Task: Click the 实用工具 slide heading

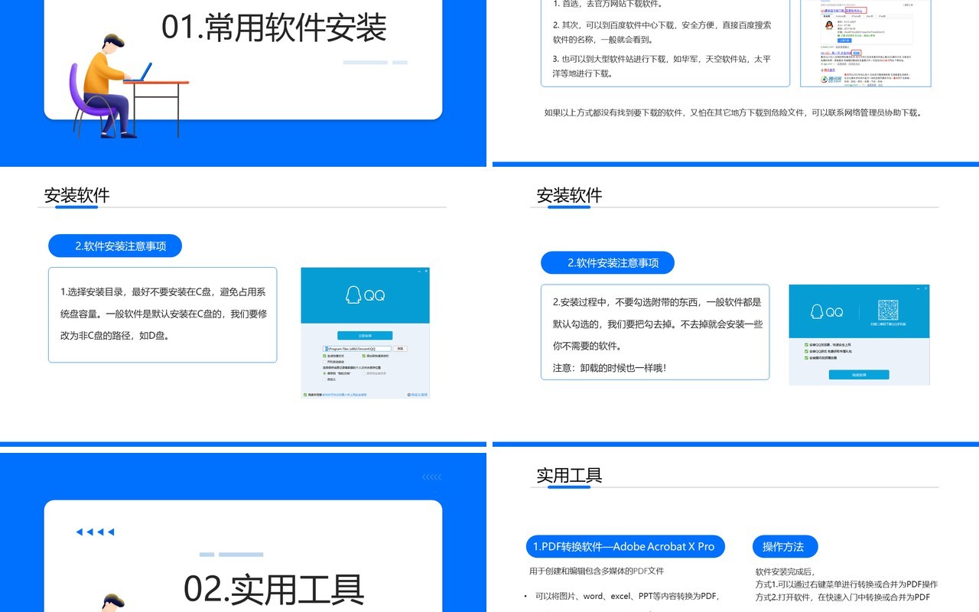Action: [569, 475]
